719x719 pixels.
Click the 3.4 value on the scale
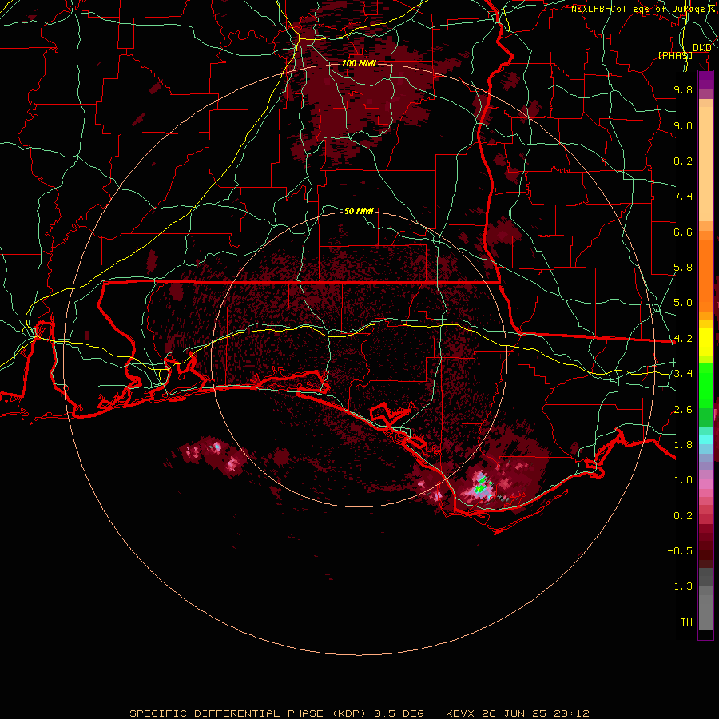[x=683, y=374]
